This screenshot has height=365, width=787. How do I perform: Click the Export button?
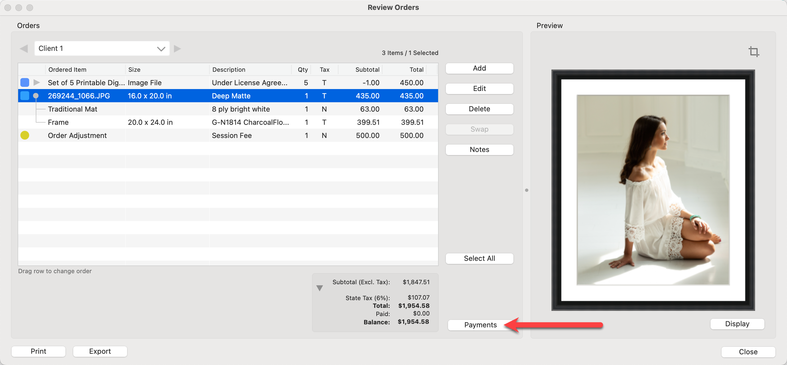click(100, 351)
